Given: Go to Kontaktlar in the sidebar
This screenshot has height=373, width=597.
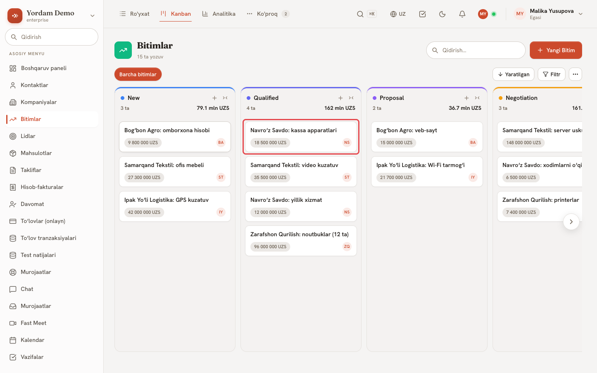Looking at the screenshot, I should point(52,85).
